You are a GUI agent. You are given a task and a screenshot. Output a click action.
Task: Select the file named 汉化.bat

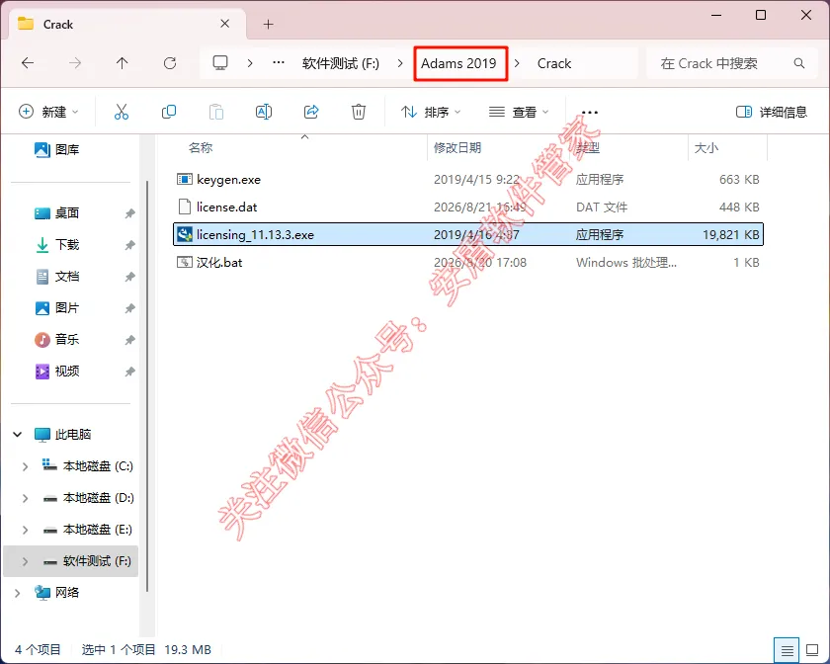coord(219,262)
